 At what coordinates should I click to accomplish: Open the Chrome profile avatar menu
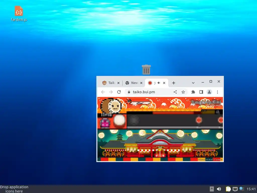[x=209, y=92]
